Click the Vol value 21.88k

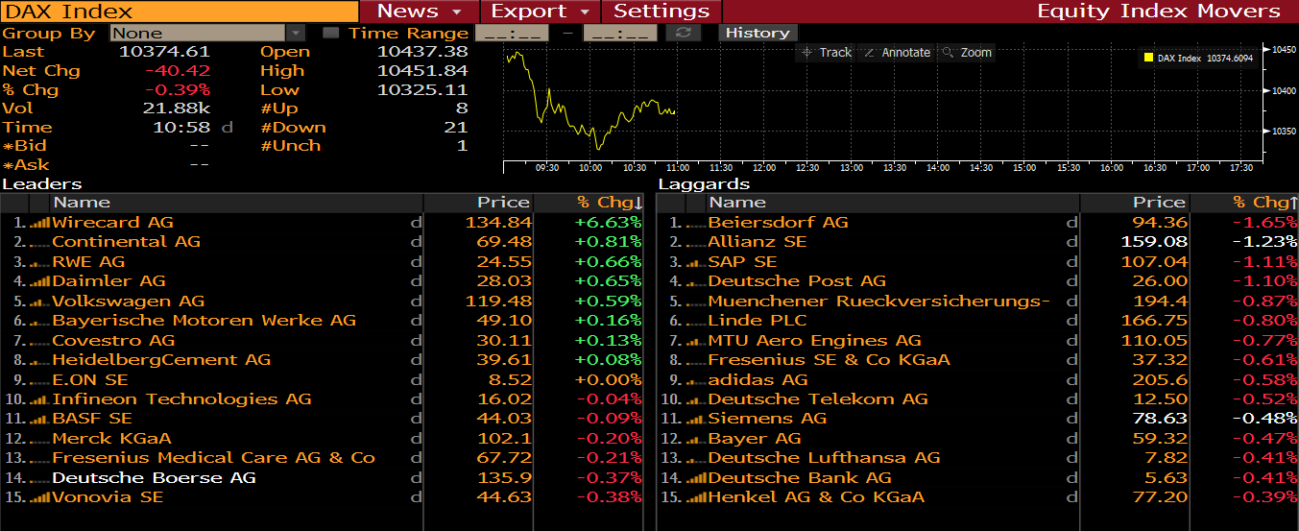click(x=177, y=109)
